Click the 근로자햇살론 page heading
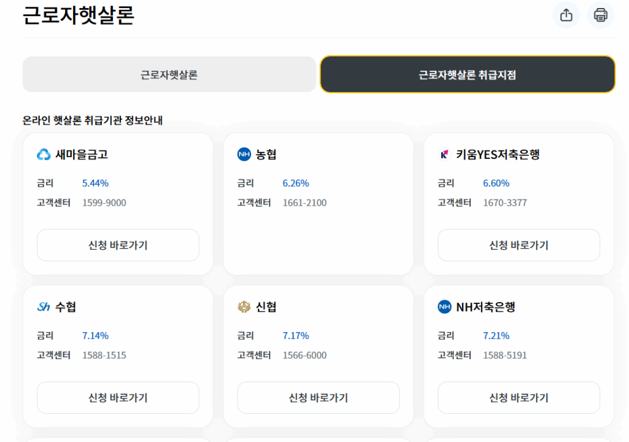The image size is (629, 442). click(x=78, y=15)
